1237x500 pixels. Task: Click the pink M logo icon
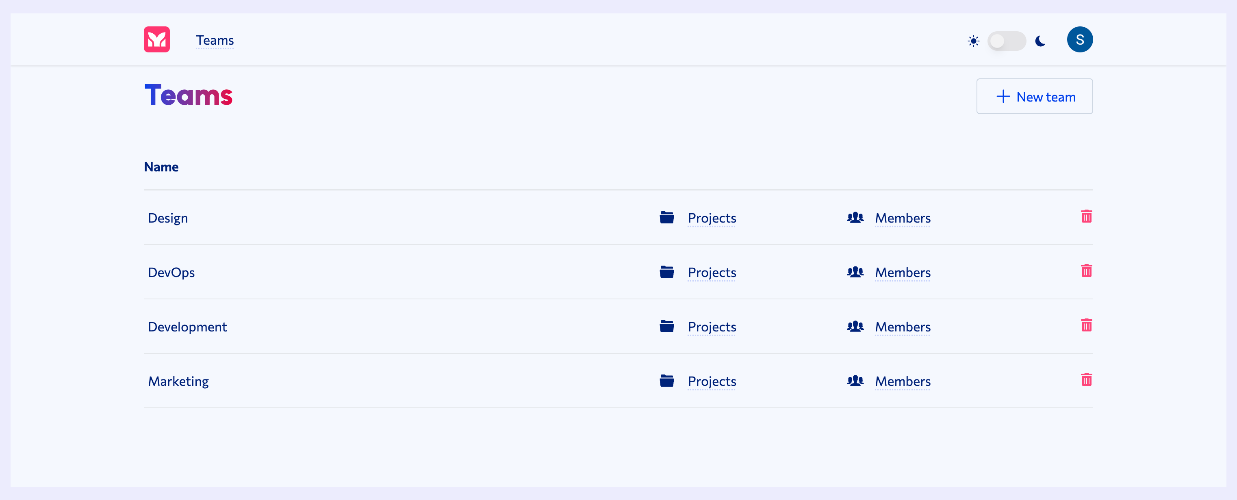click(x=156, y=39)
